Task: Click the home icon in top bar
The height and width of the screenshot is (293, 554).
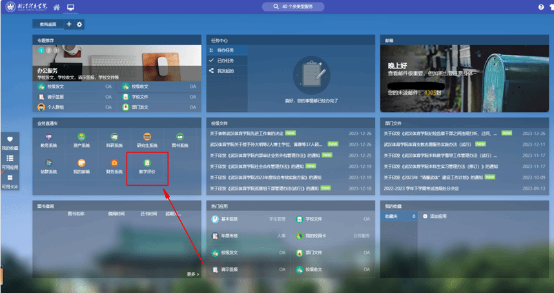Action: click(x=57, y=7)
